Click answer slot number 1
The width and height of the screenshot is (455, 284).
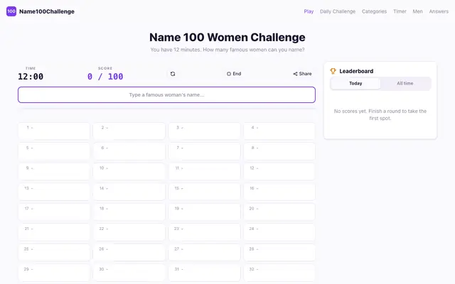coord(54,131)
